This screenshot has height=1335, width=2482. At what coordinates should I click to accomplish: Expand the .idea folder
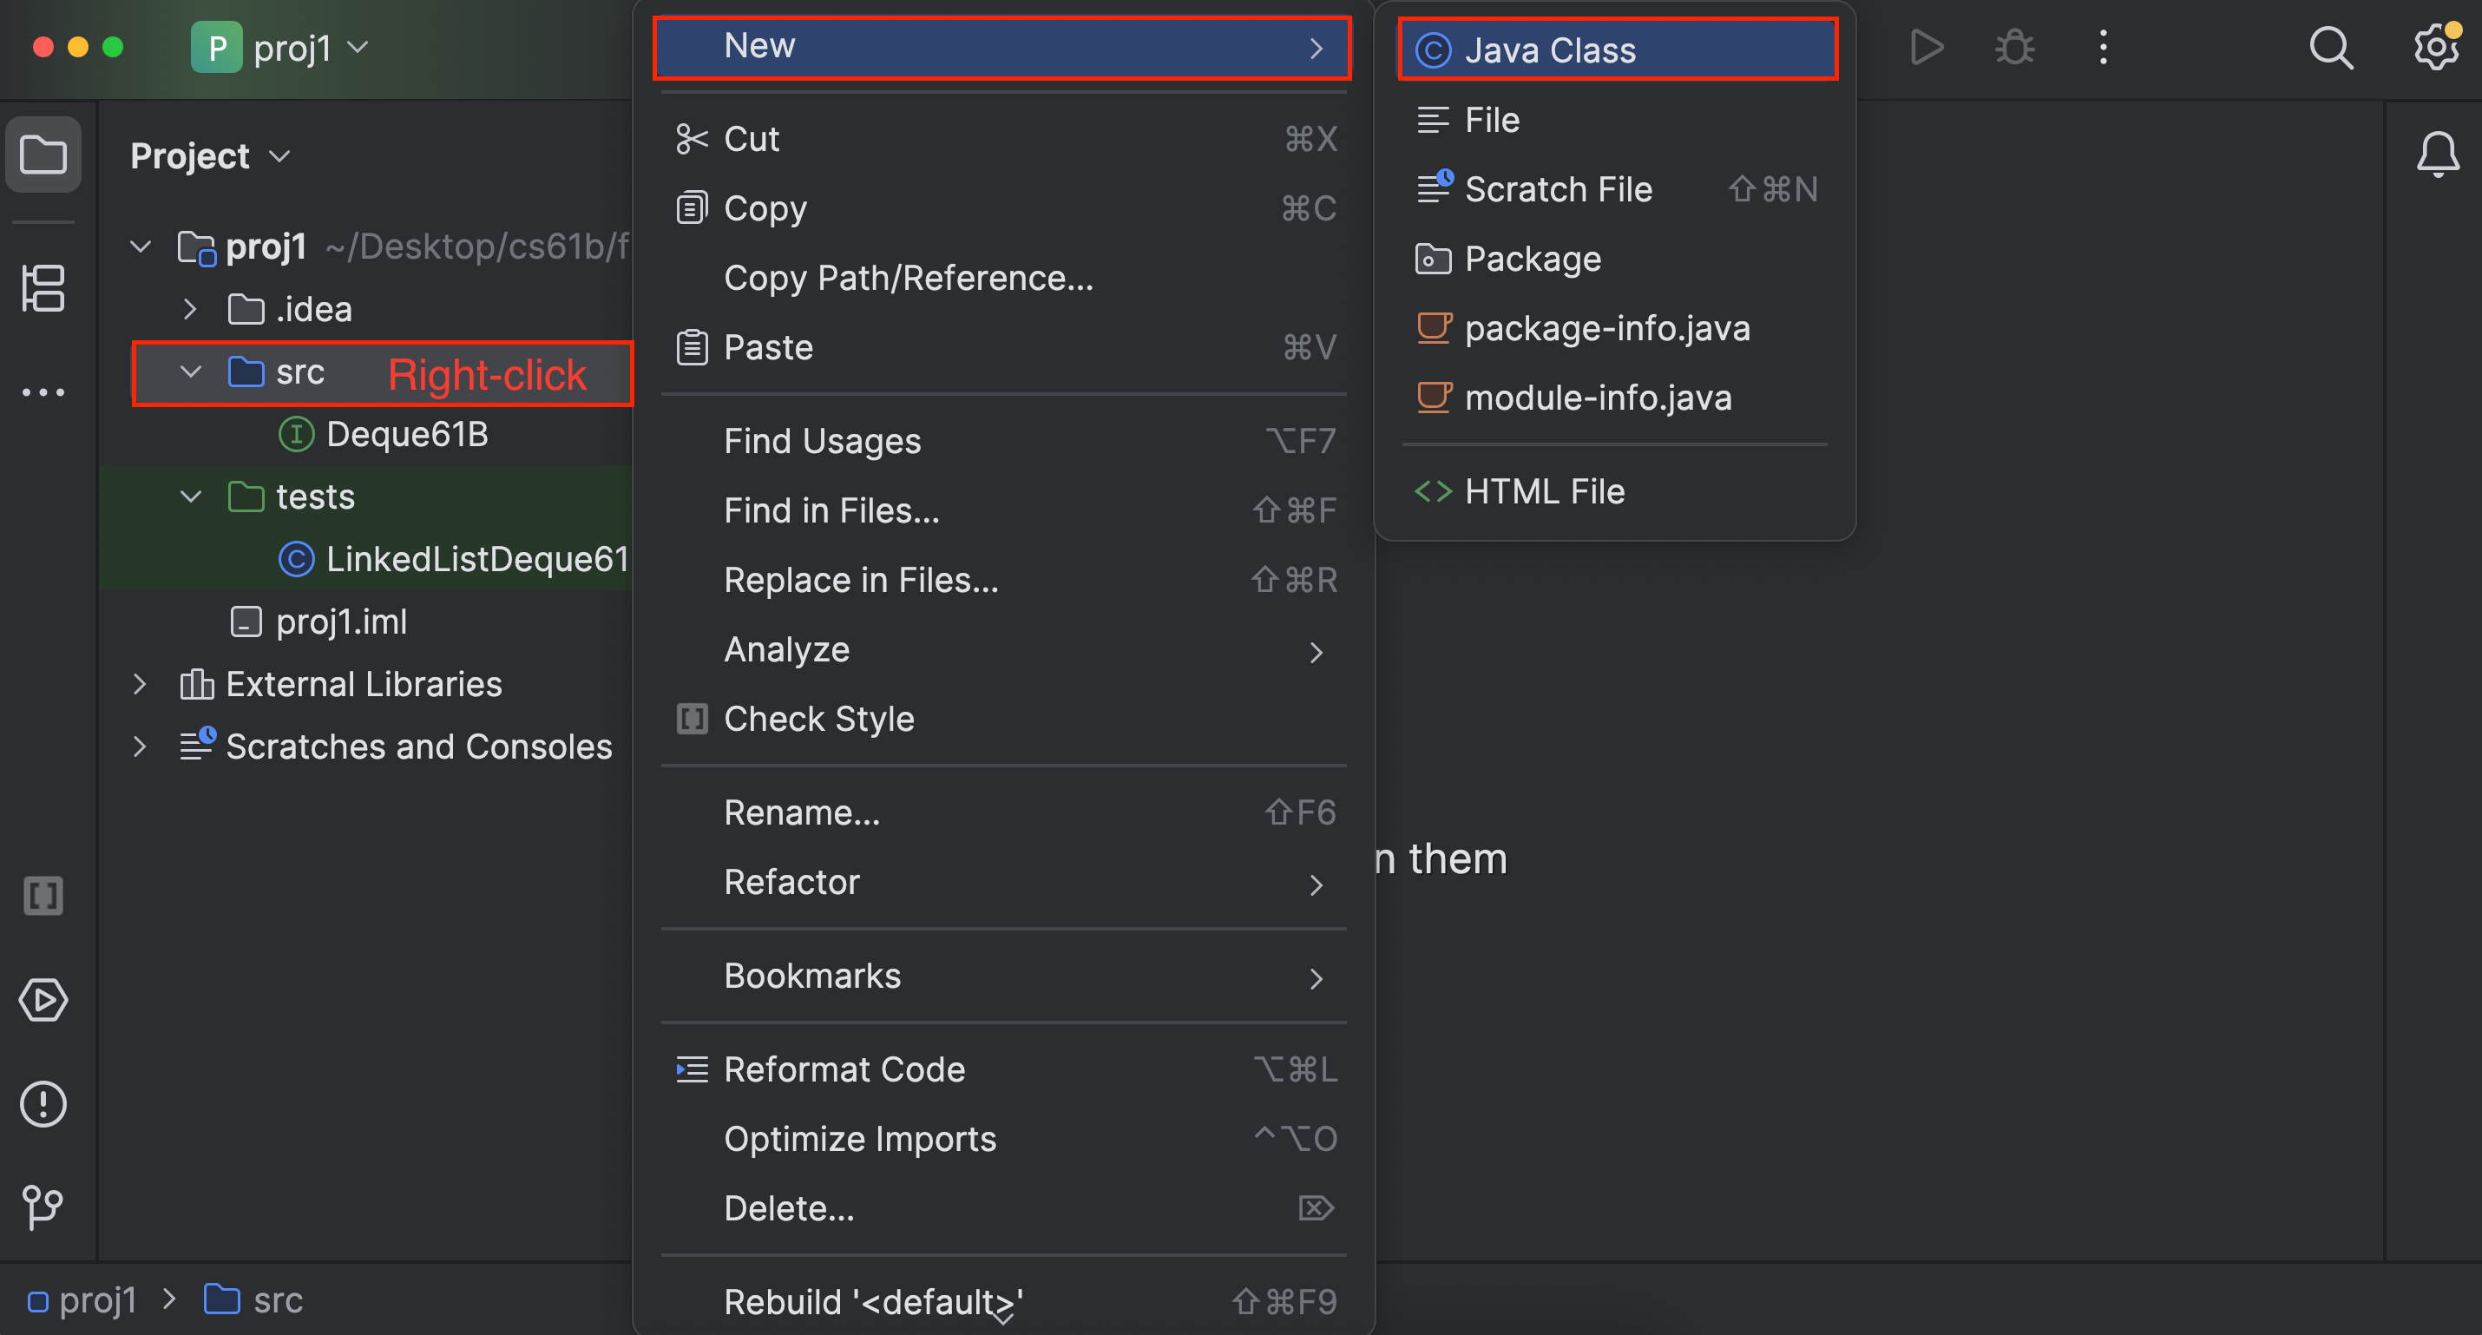[190, 309]
